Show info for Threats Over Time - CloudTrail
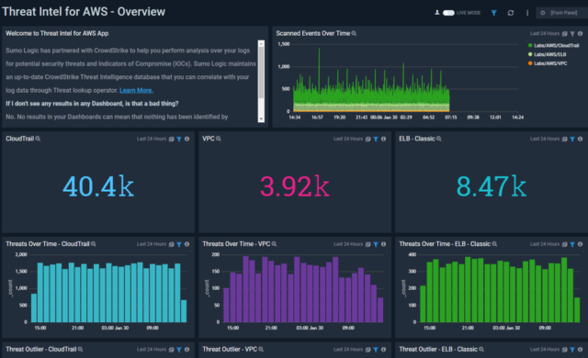The image size is (588, 358). 187,244
